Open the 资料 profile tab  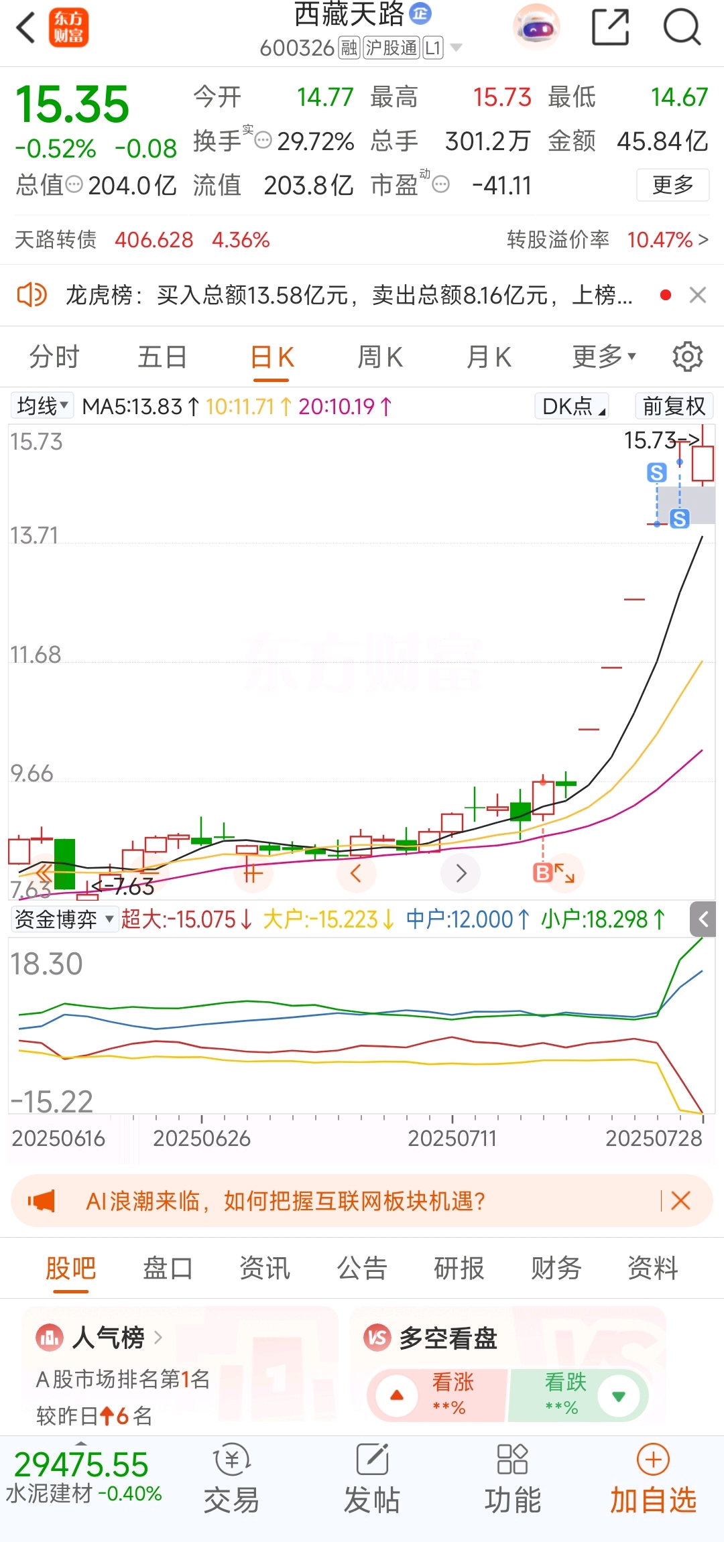653,1268
